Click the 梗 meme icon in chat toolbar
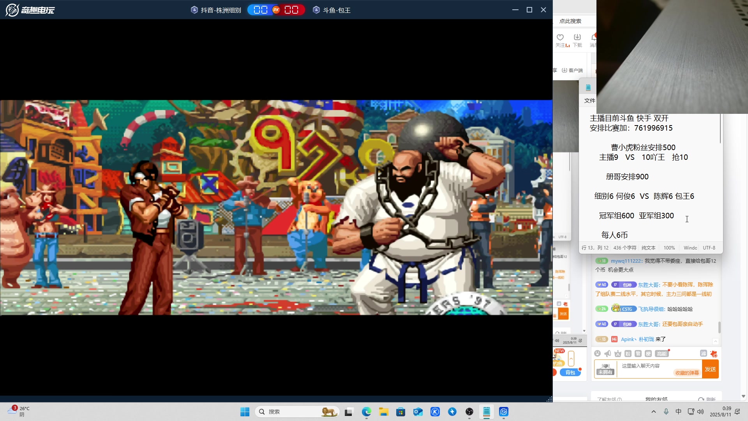This screenshot has width=748, height=421. point(648,354)
